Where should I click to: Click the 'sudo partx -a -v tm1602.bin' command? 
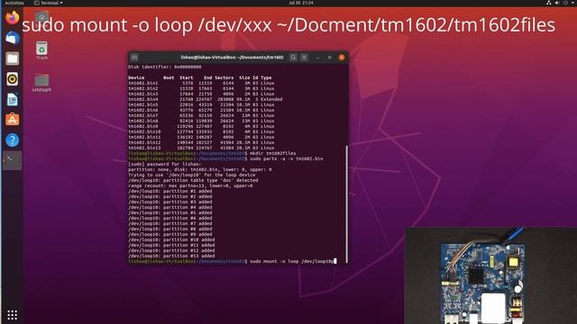[225, 158]
